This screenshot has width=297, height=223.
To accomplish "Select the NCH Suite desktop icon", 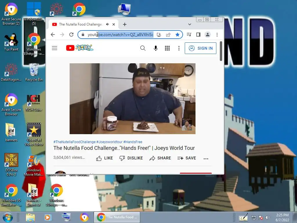I will coord(34,103).
